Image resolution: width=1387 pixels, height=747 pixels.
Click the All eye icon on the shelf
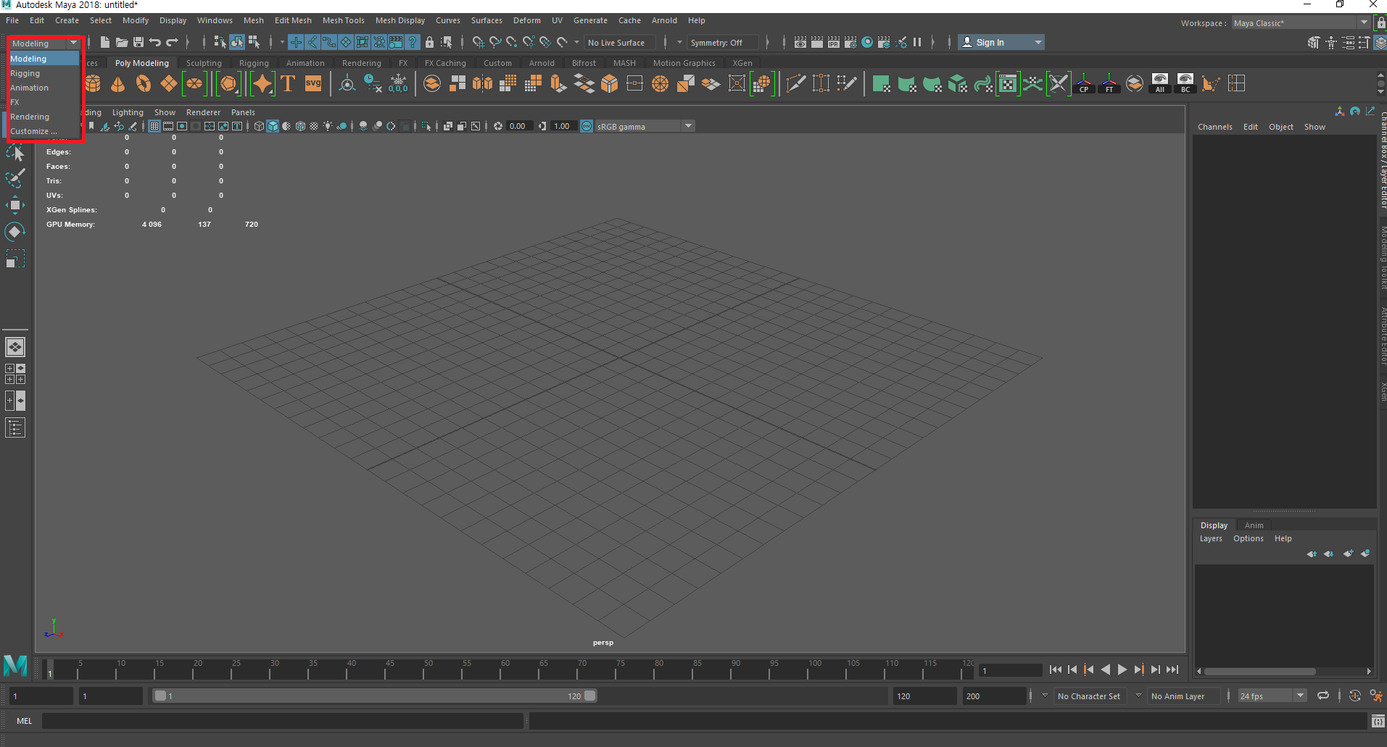(1160, 84)
